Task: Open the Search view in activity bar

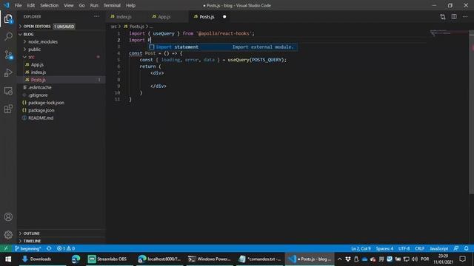Action: tap(8, 37)
